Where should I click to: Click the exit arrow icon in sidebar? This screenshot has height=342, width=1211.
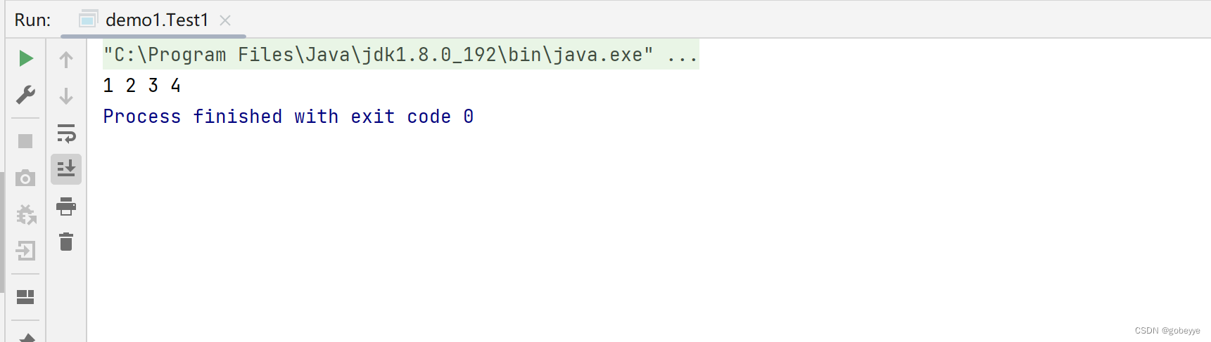click(25, 251)
